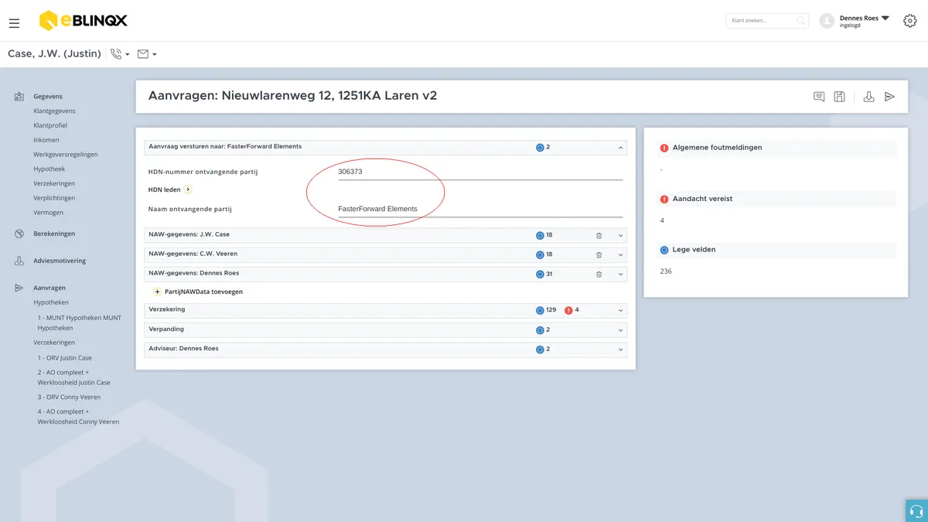Expand NAW-gegevens: Dennes Roes section
The width and height of the screenshot is (928, 522).
[620, 274]
